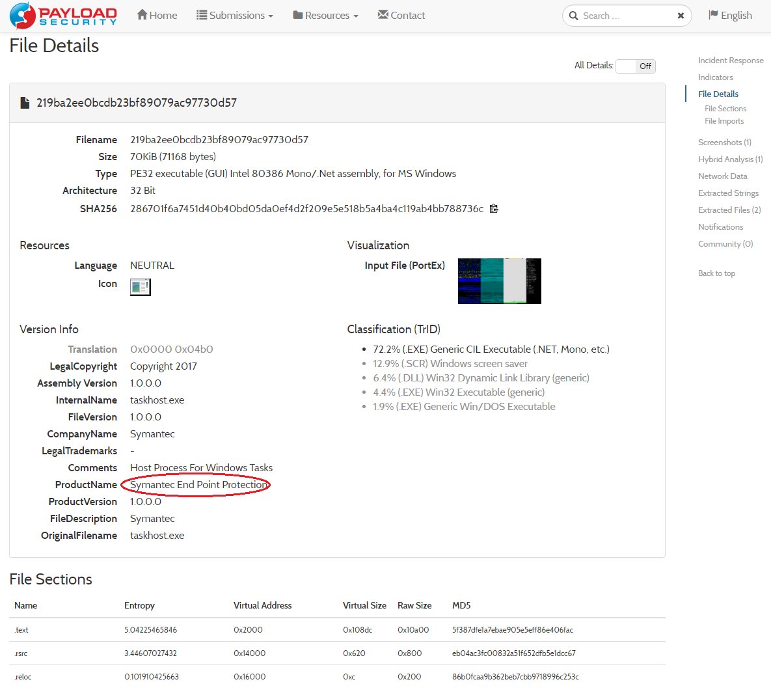The width and height of the screenshot is (771, 699).
Task: Open Extracted Files (2) section
Action: point(729,210)
